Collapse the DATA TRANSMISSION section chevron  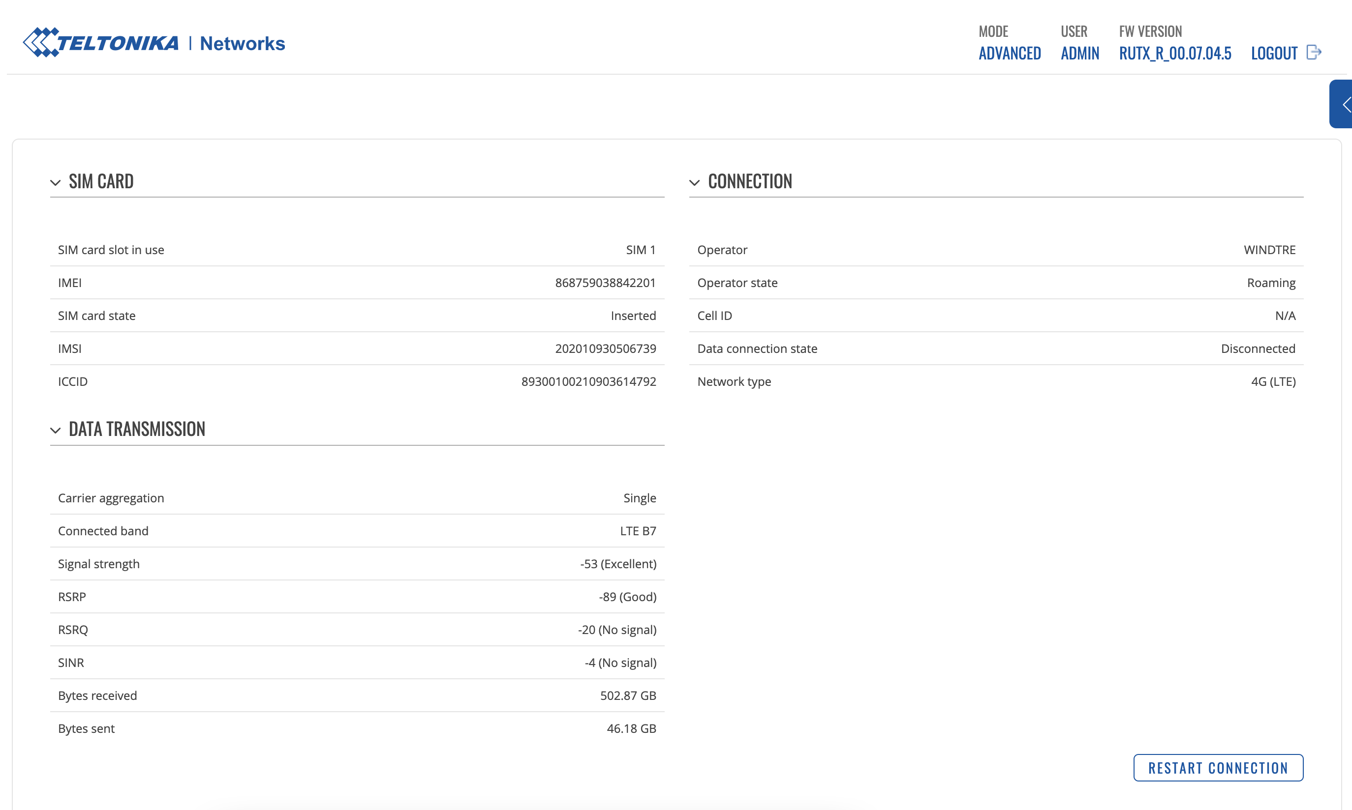(x=55, y=430)
